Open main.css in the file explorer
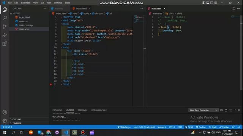This screenshot has height=136, width=243. pyautogui.click(x=29, y=21)
